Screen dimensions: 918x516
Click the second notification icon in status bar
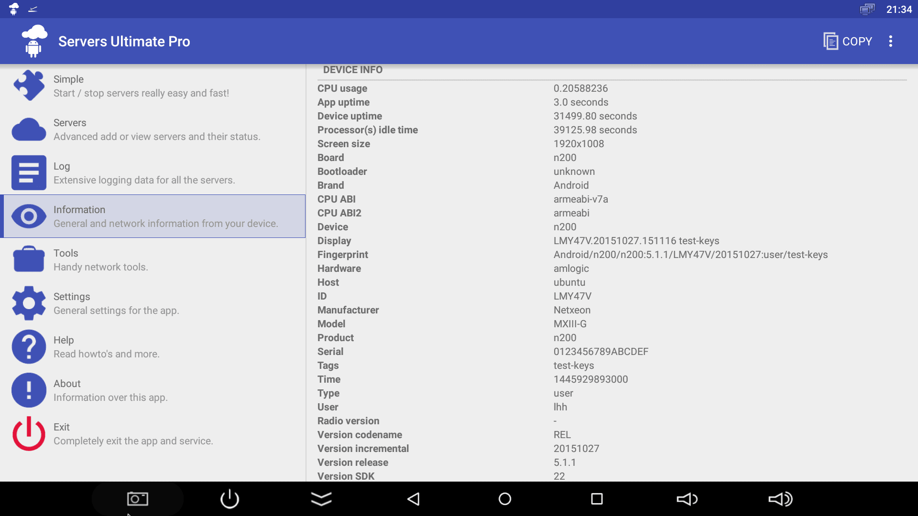[33, 9]
